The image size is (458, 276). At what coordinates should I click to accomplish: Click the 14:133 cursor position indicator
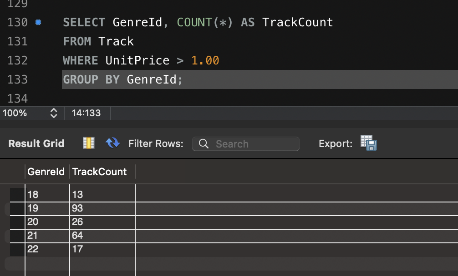coord(86,113)
